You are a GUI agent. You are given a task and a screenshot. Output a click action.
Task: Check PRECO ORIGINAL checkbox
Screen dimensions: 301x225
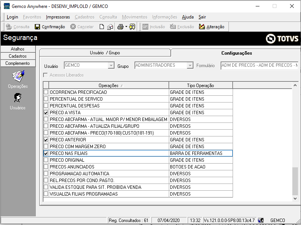pyautogui.click(x=46, y=160)
